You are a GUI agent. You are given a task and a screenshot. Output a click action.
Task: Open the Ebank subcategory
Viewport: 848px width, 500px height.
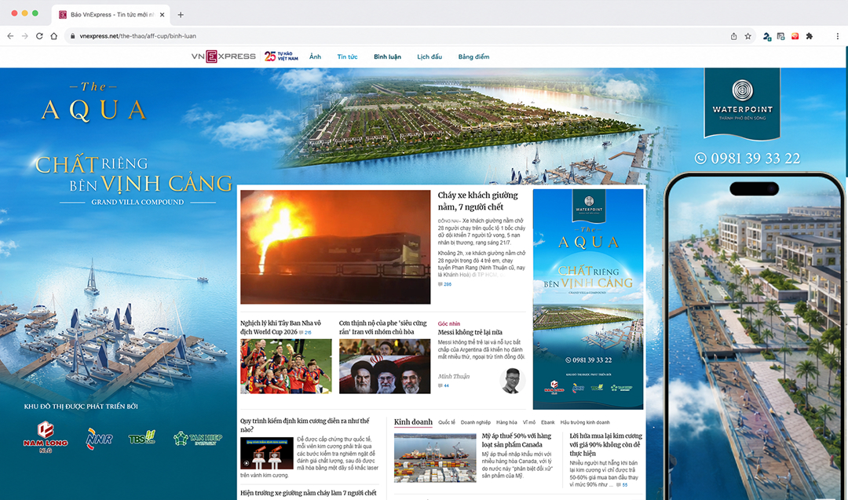coord(548,423)
